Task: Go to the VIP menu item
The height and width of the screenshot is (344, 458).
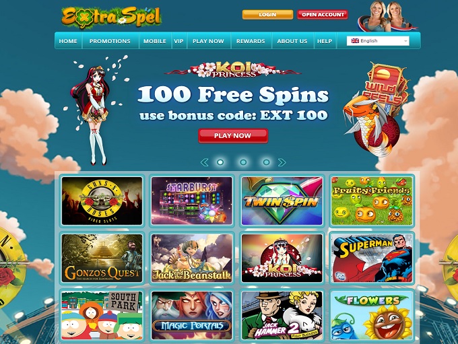Action: tap(178, 41)
